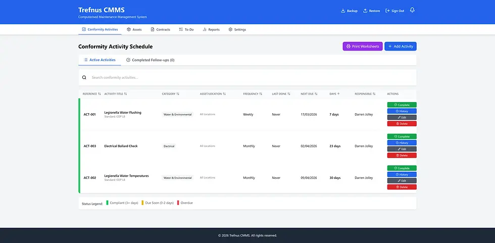
Task: Complete the ACT-002 Legionella Water Temperatures activity
Action: coord(402,168)
